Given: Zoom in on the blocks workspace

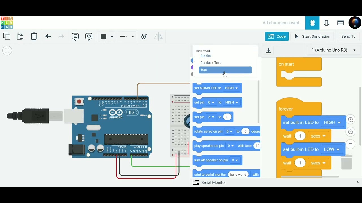Looking at the screenshot, I should [350, 120].
